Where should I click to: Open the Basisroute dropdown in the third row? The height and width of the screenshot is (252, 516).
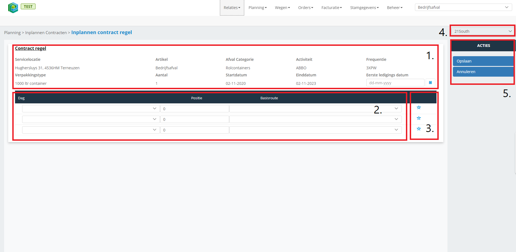pos(316,130)
